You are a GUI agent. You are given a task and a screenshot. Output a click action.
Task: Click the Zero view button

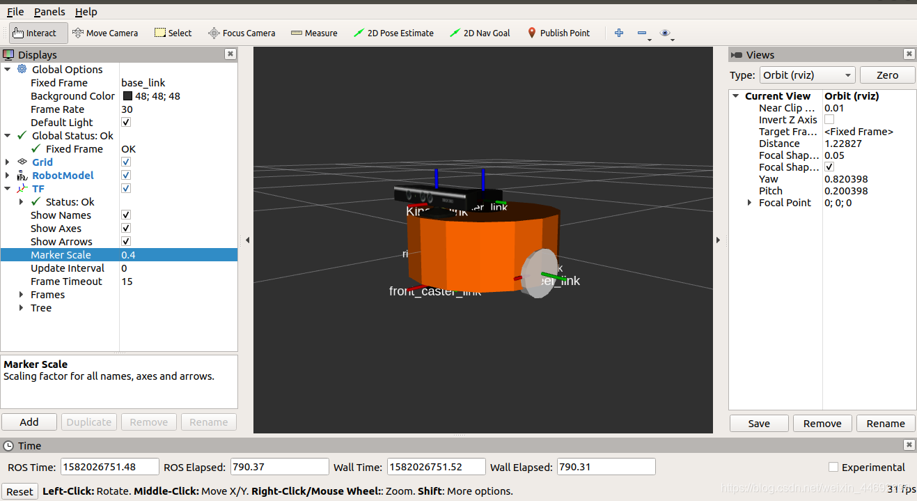tap(887, 75)
